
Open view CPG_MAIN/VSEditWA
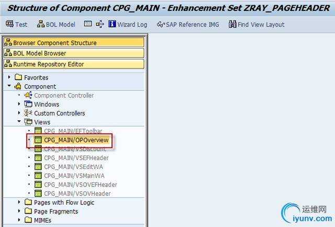coord(73,167)
